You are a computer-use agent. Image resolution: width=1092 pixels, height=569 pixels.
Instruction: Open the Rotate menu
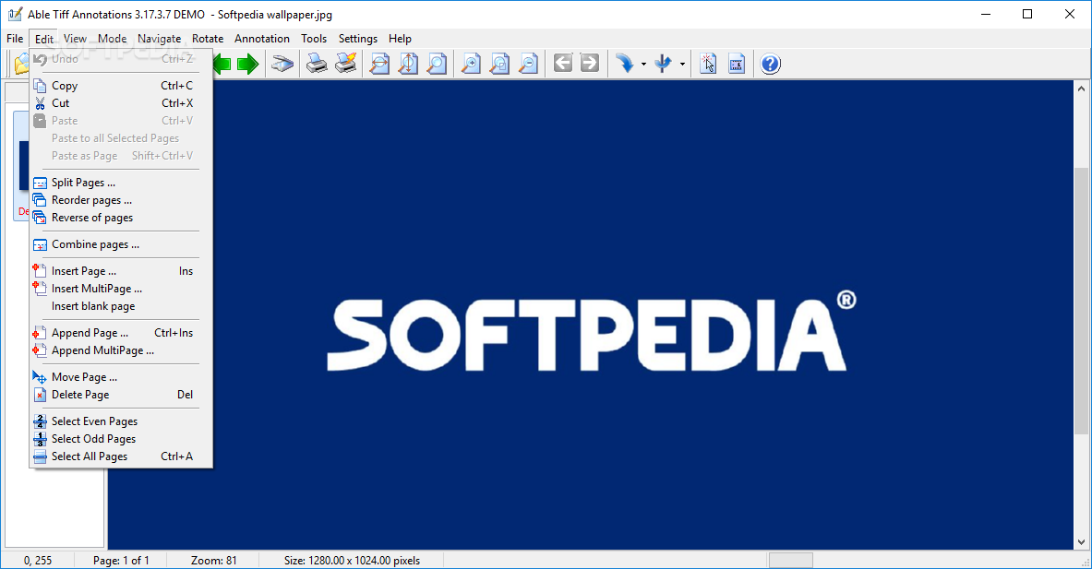pos(208,38)
